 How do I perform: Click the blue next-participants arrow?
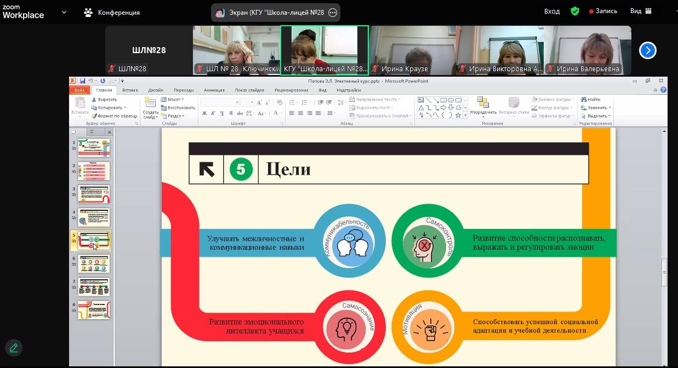(647, 50)
